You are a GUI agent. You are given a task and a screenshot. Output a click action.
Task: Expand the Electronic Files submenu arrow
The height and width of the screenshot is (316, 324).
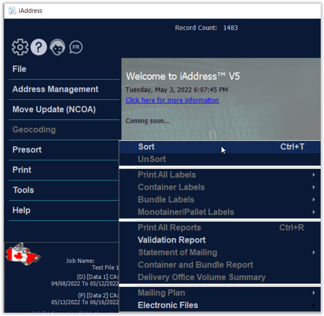[x=314, y=305]
